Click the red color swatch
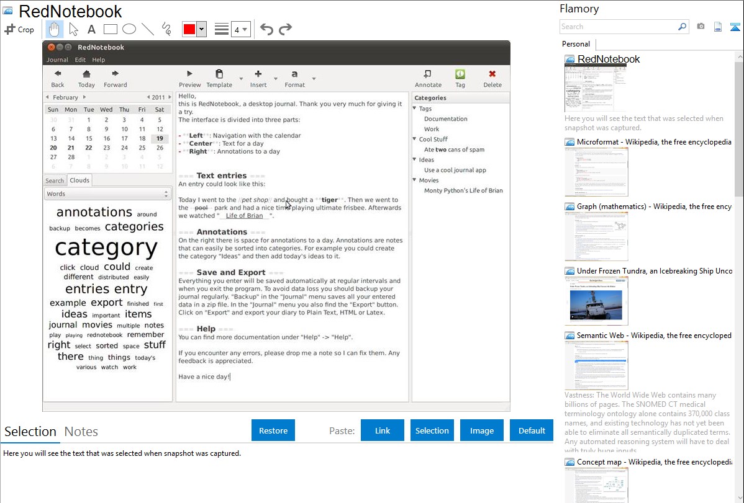744x503 pixels. [x=189, y=29]
